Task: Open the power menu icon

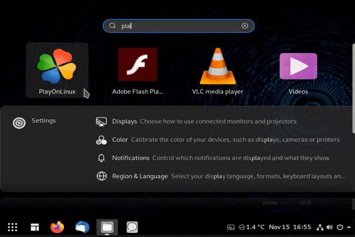Action: 340,227
